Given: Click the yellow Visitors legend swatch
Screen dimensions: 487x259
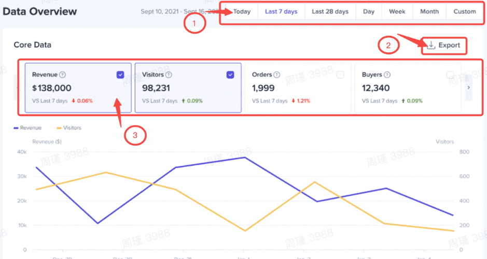Looking at the screenshot, I should [59, 128].
